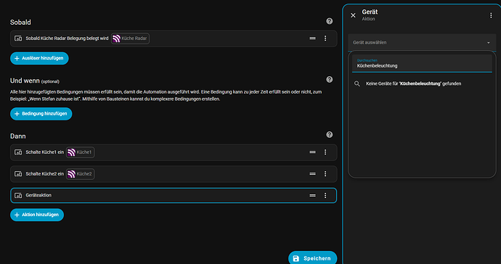Click the Küche1 device chip
Viewport: 501px width, 264px height.
pyautogui.click(x=80, y=152)
